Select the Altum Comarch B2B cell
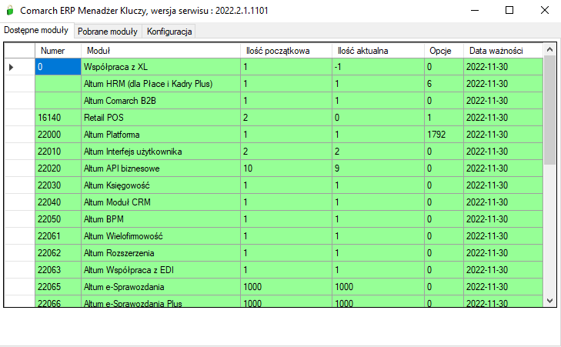The image size is (561, 347). pyautogui.click(x=161, y=101)
